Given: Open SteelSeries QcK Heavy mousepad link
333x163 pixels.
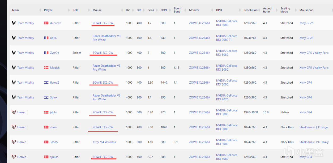Looking at the screenshot, I should click(x=314, y=142).
